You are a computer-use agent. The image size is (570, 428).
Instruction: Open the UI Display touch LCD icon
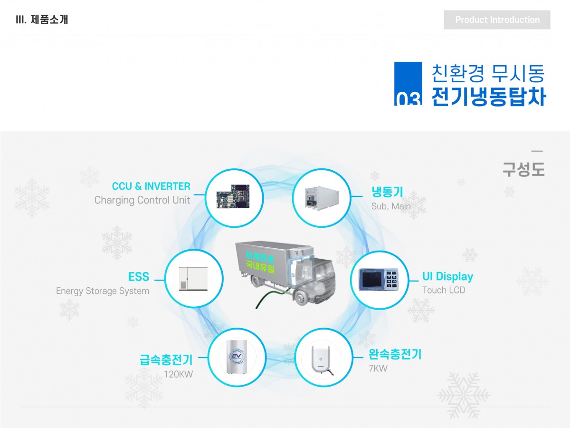[x=380, y=280]
